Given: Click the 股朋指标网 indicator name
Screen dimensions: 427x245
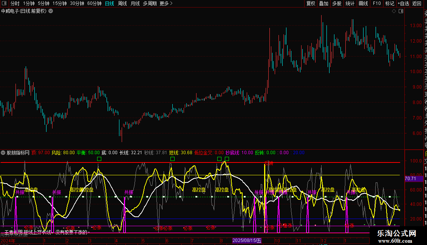Looking at the screenshot, I should [18, 153].
